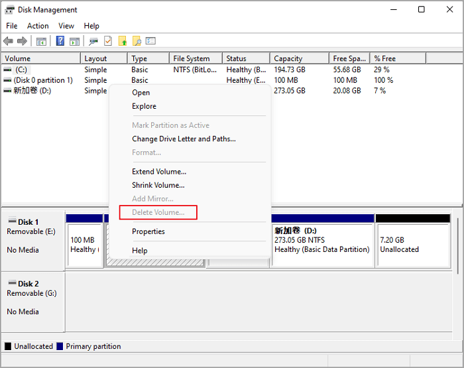The height and width of the screenshot is (368, 464).
Task: Click the Show/Hide Console Tree icon
Action: click(x=41, y=41)
